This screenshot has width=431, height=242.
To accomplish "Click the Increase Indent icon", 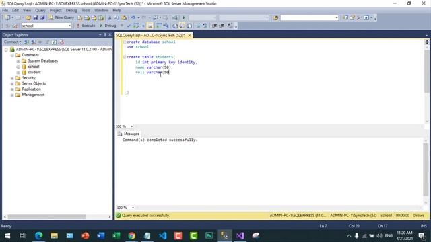I will pyautogui.click(x=222, y=26).
